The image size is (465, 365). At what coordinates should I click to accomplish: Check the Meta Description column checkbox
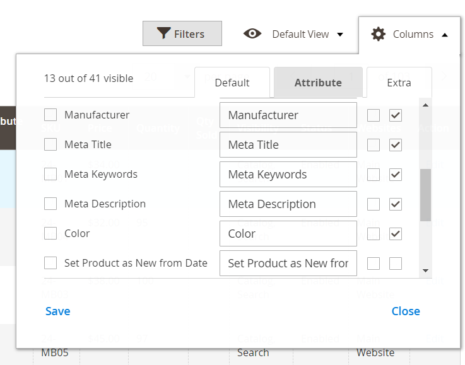50,204
